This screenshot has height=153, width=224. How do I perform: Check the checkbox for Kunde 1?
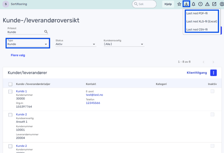click(x=10, y=92)
